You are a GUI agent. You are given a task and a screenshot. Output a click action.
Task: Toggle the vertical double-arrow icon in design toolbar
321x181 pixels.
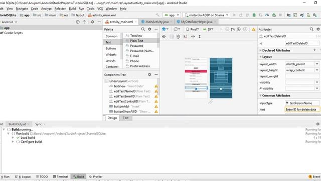click(x=200, y=37)
